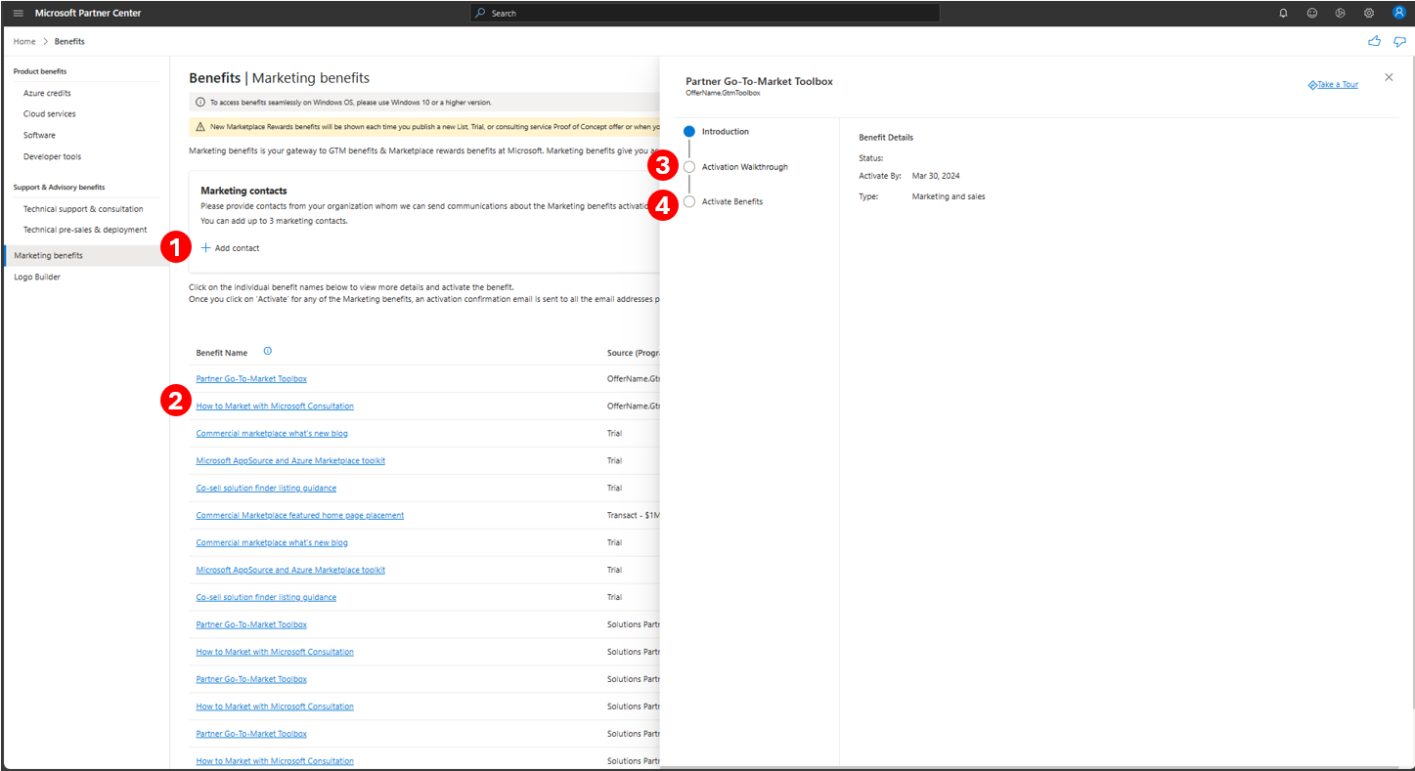Expand the Product benefits section
The image size is (1415, 771).
tap(41, 70)
